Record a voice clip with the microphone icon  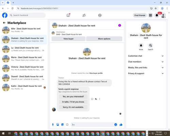point(53,125)
